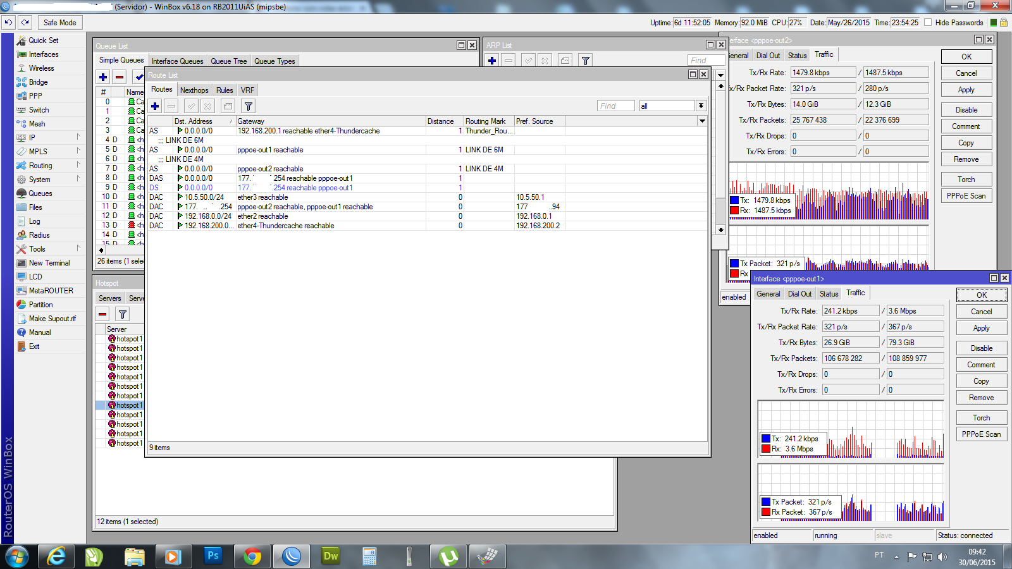Screen dimensions: 1012x569
Task: Open the 'all' routing table dropdown
Action: [x=701, y=106]
